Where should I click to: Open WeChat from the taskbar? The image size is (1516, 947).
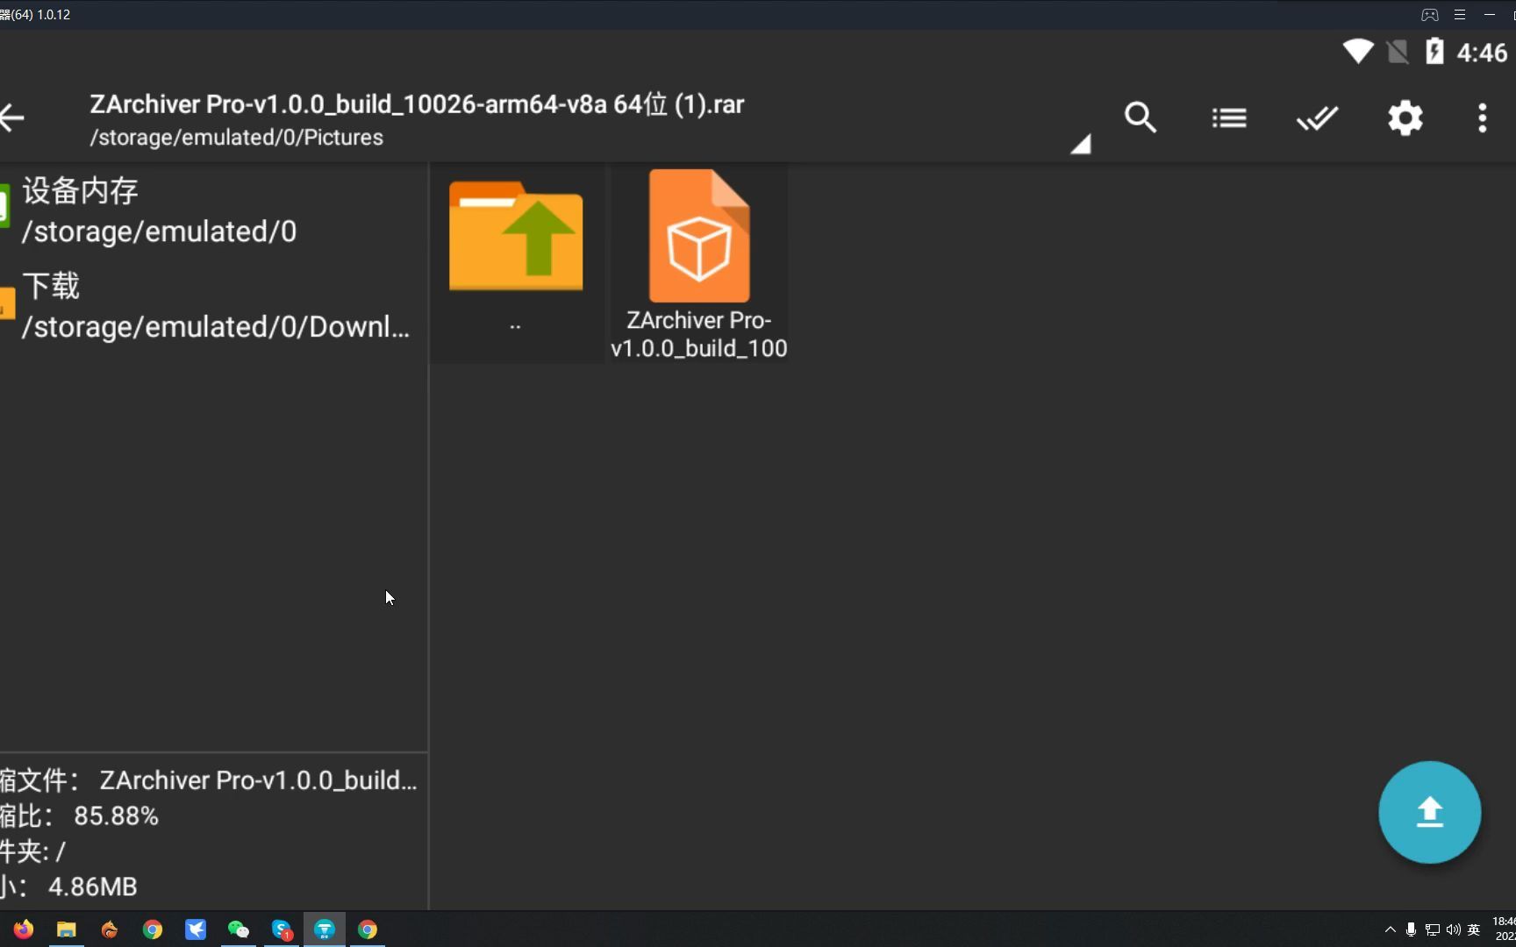pos(239,929)
